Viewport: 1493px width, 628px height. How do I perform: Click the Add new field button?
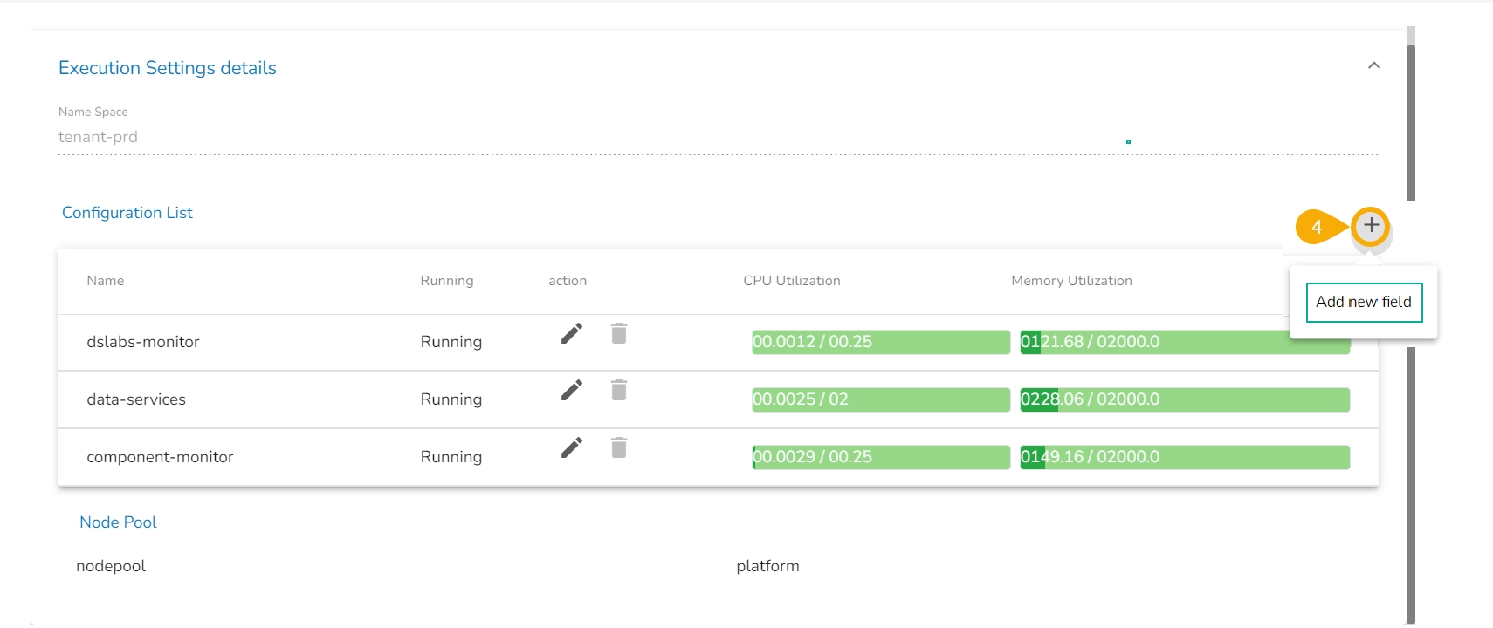click(1364, 302)
